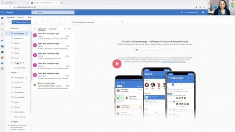The width and height of the screenshot is (235, 132).
Task: Open the Entwürfe folder
Action: click(x=17, y=87)
